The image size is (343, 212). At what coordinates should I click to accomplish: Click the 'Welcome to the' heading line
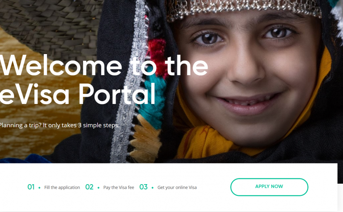pos(104,65)
